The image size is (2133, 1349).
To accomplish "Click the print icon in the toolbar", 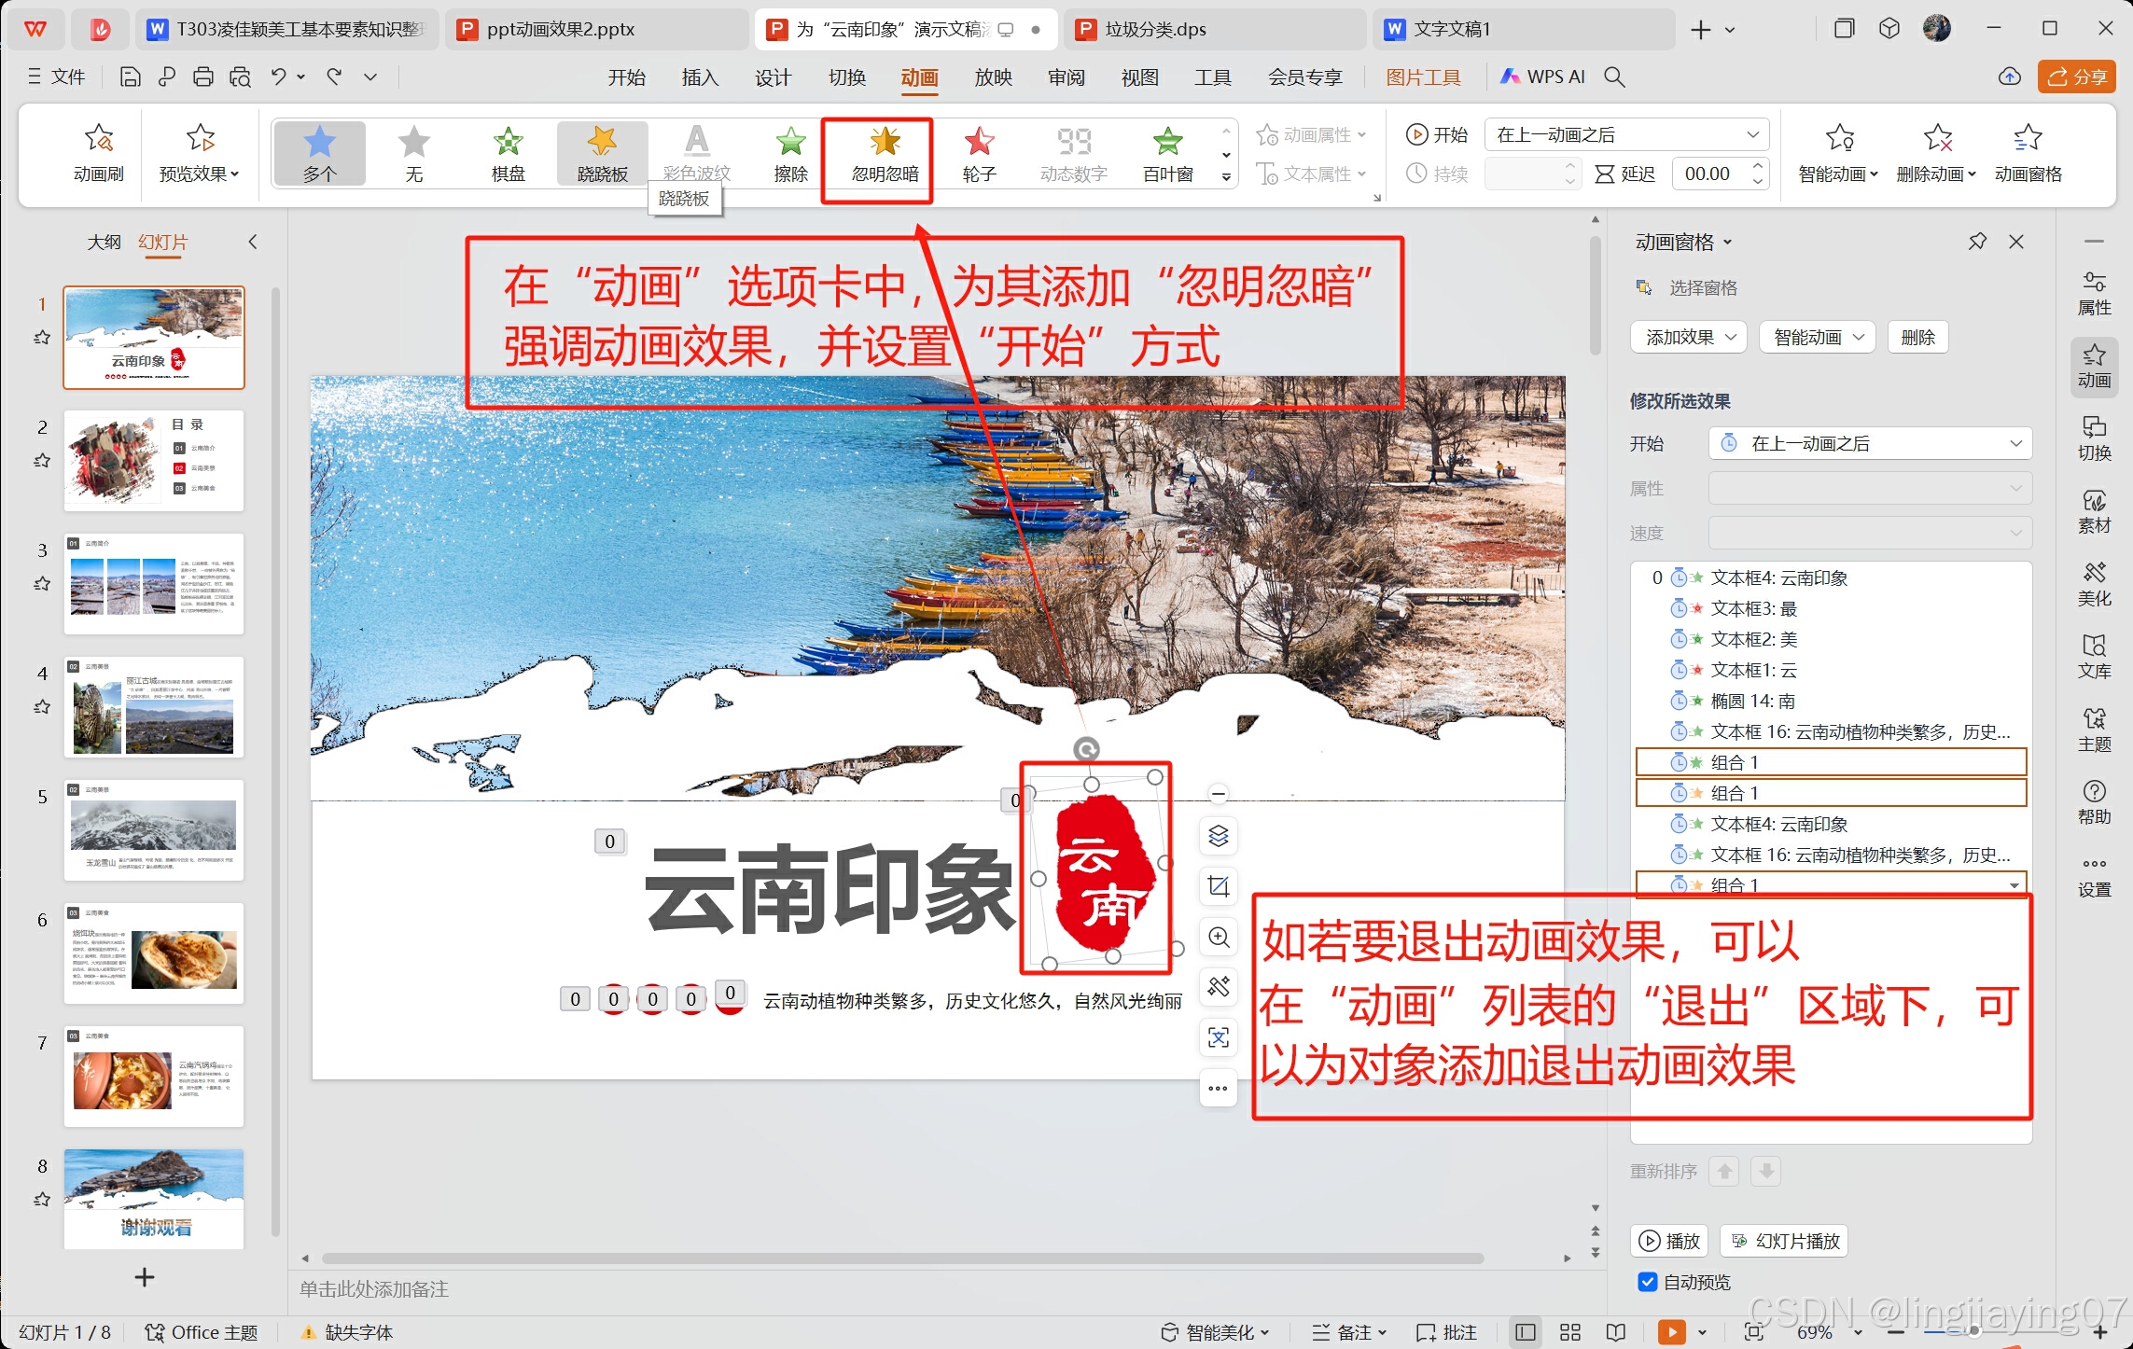I will pos(202,77).
